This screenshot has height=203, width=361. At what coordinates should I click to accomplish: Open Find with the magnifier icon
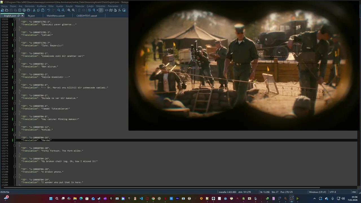59,10
